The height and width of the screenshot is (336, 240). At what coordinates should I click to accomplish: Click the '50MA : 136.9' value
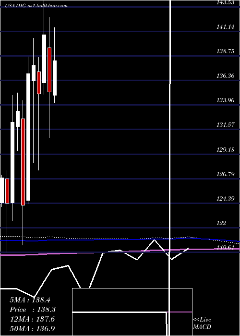[32, 328]
